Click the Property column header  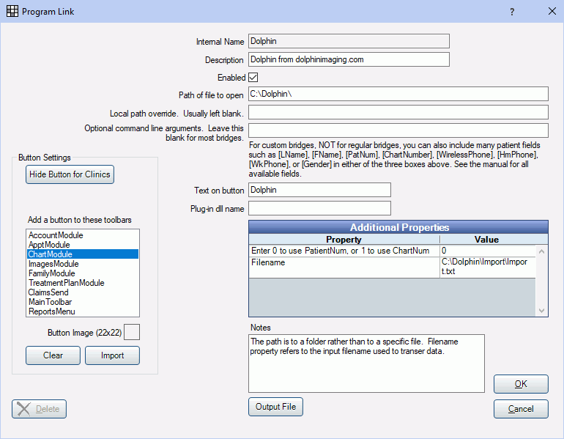point(344,240)
